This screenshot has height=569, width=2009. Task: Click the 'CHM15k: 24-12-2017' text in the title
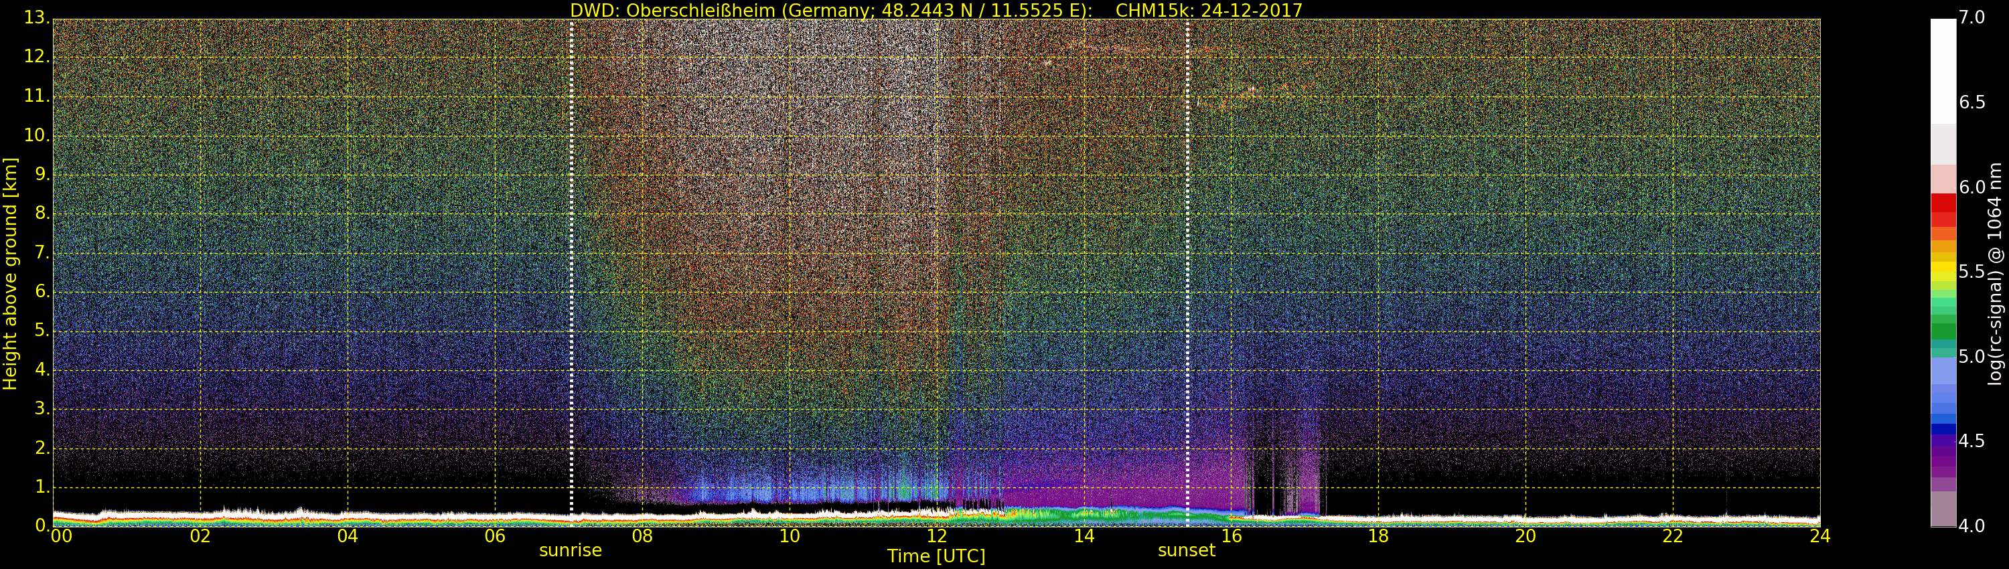[x=1209, y=10]
